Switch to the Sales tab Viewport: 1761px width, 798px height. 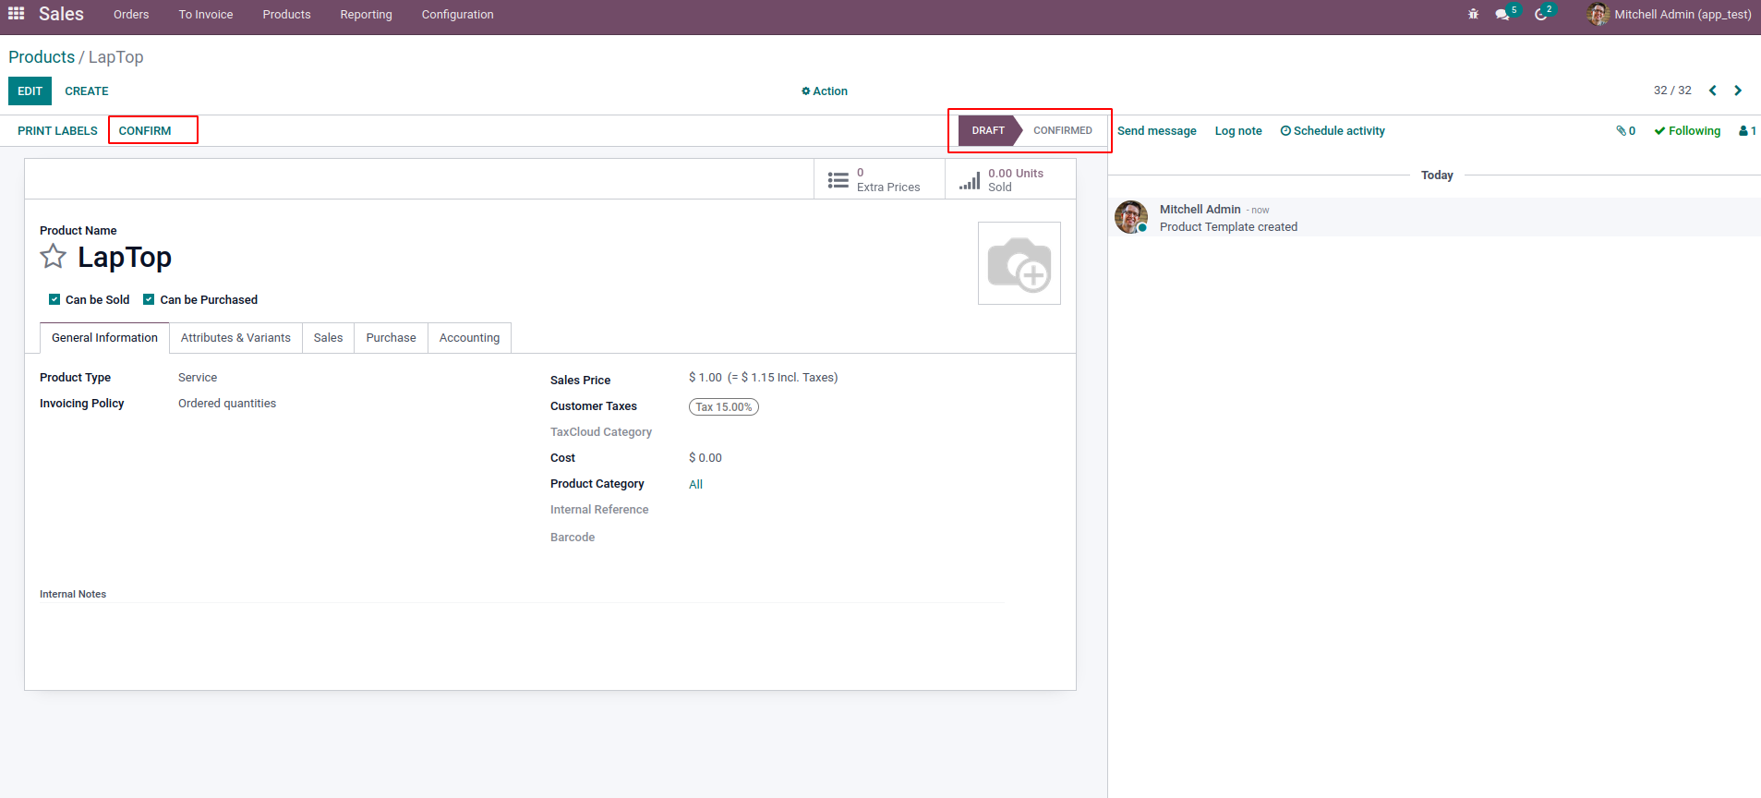tap(328, 338)
